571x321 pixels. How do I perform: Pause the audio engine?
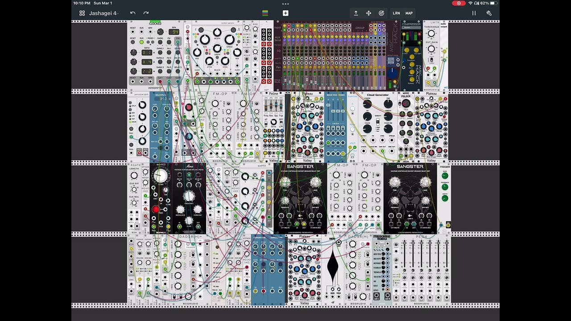[x=474, y=13]
